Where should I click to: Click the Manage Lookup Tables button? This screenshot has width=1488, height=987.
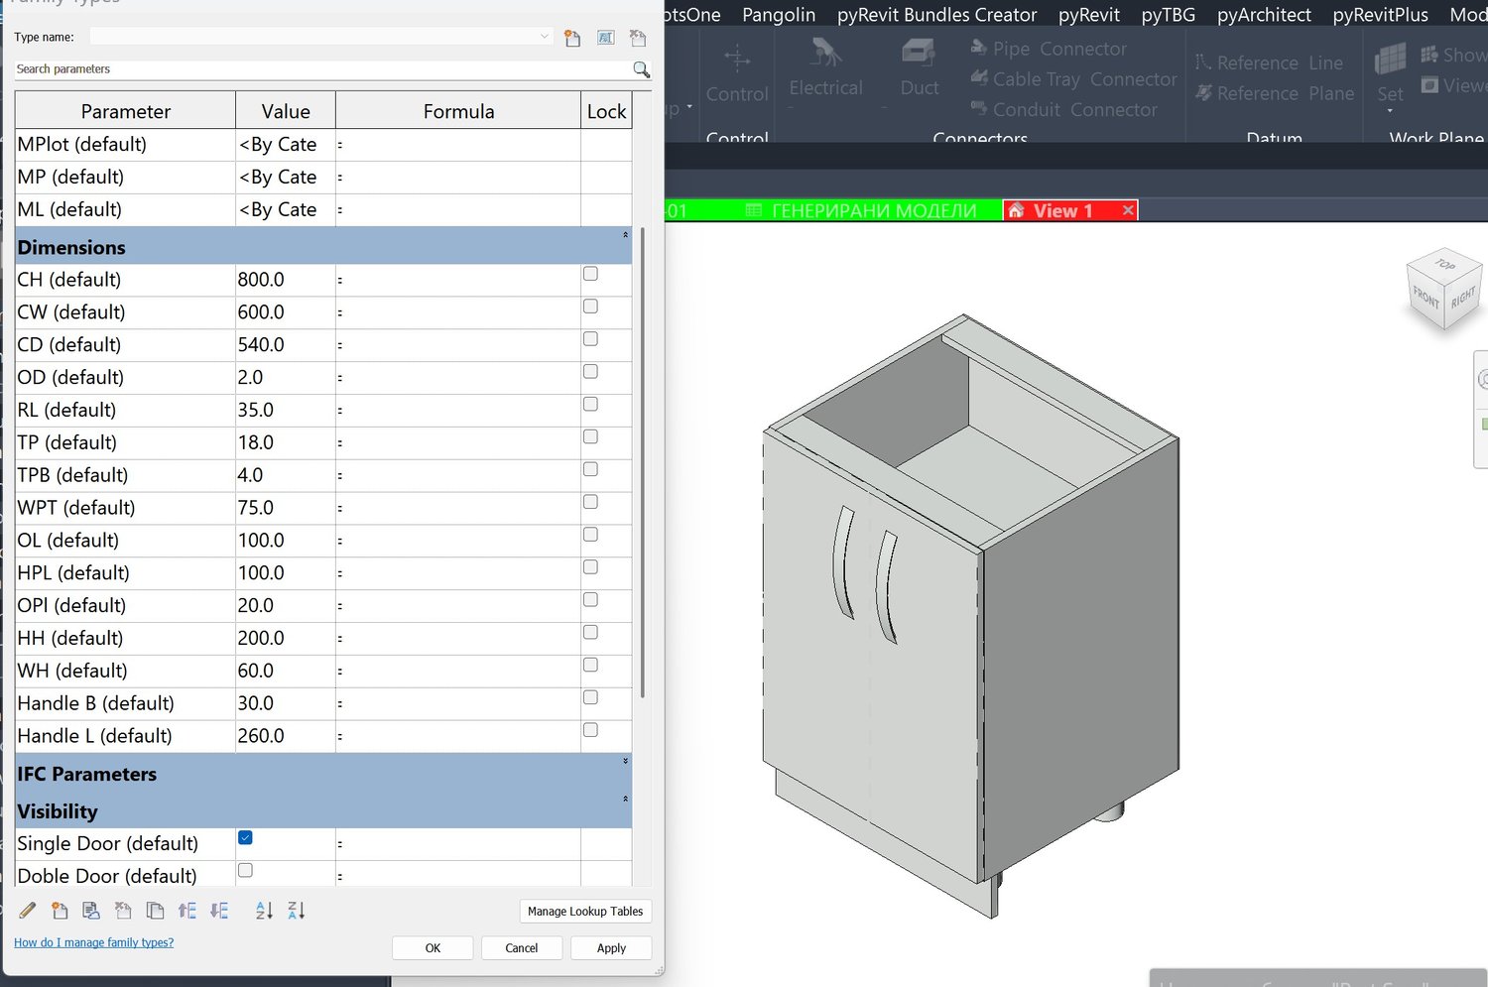tap(585, 911)
